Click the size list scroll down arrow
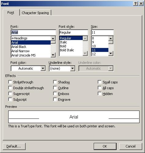The width and height of the screenshot is (145, 153). pos(111,53)
